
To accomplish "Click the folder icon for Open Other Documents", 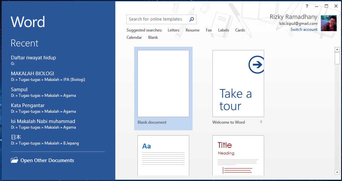I will 14,160.
